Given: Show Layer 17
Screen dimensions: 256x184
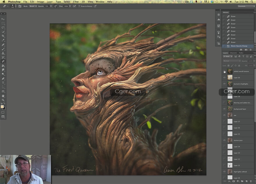Looking at the screenshot, I should tap(224, 121).
